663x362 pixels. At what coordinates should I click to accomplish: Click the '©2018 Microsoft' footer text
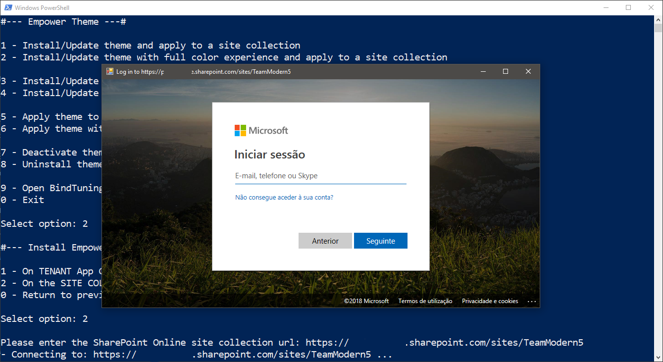366,301
